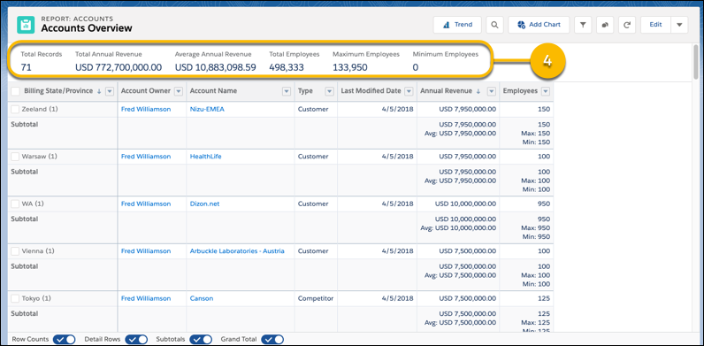Click the Annual Revenue sort arrow
Image resolution: width=704 pixels, height=346 pixels.
click(x=478, y=91)
